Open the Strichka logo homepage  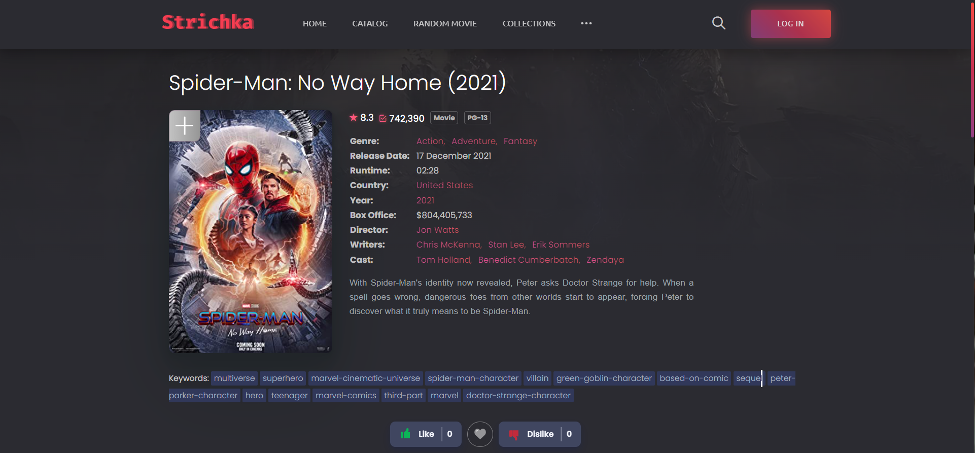[208, 22]
